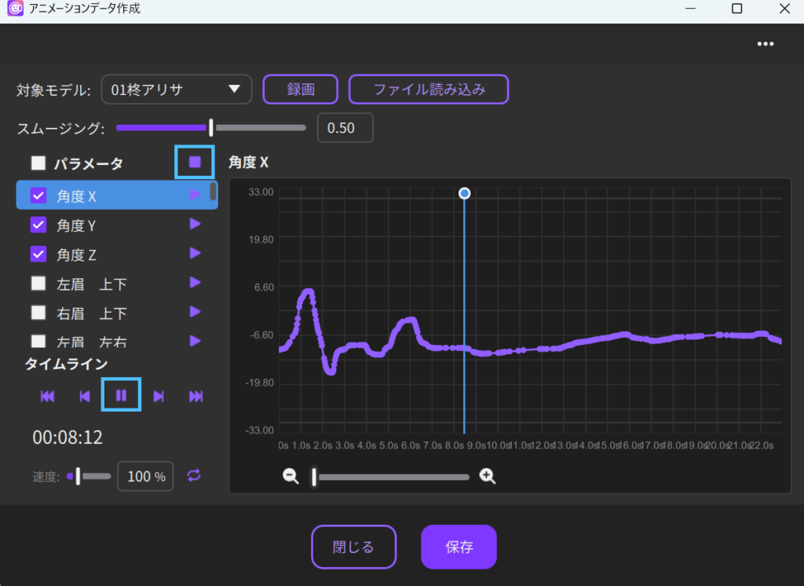
Task: Toggle the loop playback icon
Action: click(x=194, y=475)
